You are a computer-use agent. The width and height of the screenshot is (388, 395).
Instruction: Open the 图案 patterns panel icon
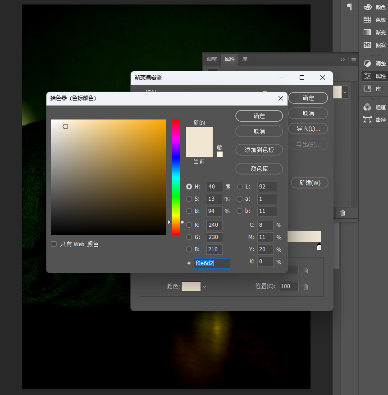[367, 45]
